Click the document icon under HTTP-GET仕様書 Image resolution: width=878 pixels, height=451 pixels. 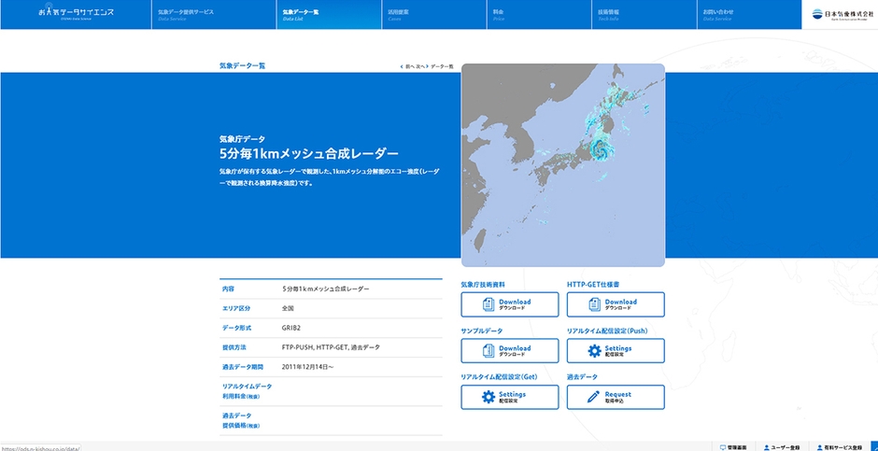click(594, 304)
